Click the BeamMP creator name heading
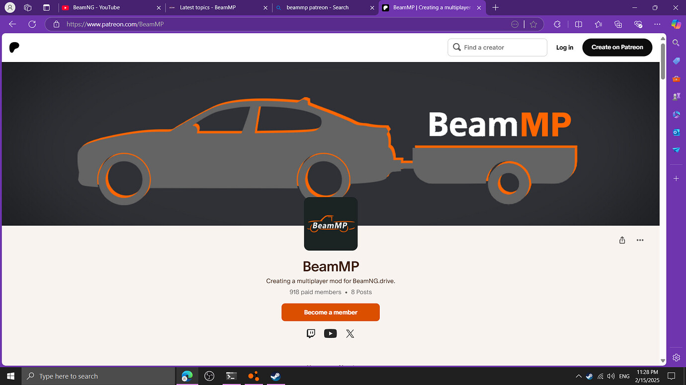This screenshot has width=686, height=385. click(331, 266)
